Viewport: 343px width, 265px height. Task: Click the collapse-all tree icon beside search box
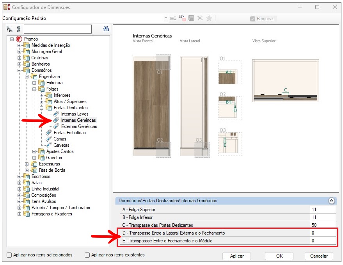(18, 29)
